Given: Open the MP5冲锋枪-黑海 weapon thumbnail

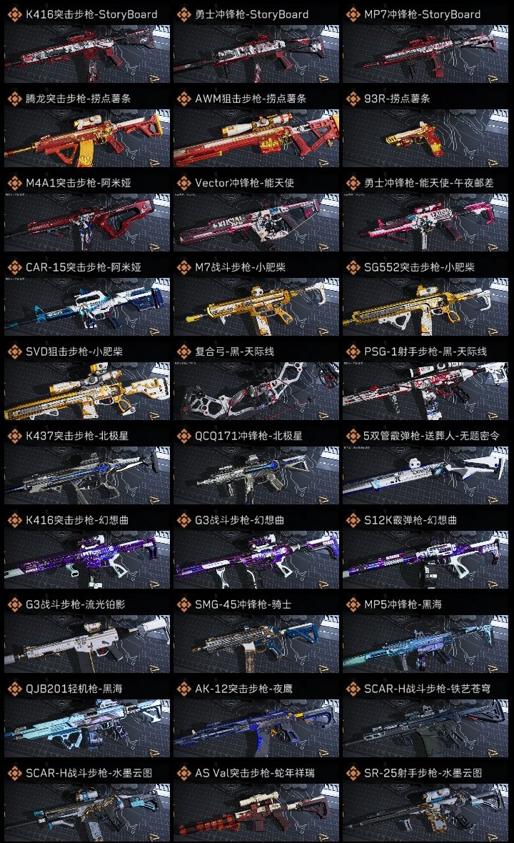Looking at the screenshot, I should 425,644.
